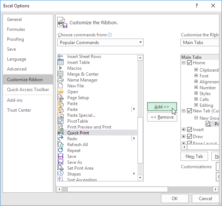Click the Open folder icon
The height and width of the screenshot is (206, 222).
61,92
